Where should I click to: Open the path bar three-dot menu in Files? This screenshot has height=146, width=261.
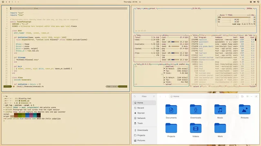(237, 97)
